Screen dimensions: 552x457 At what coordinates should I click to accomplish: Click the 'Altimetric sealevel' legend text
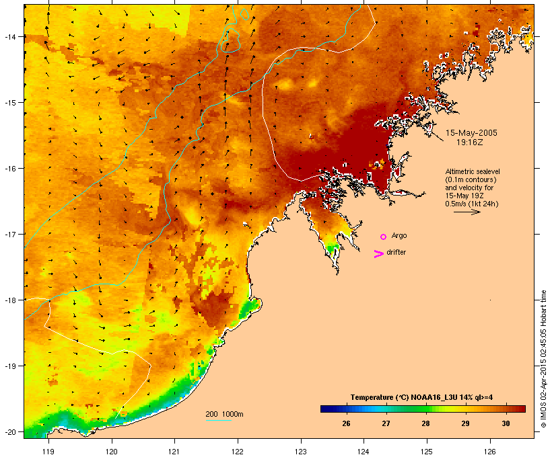click(x=473, y=171)
